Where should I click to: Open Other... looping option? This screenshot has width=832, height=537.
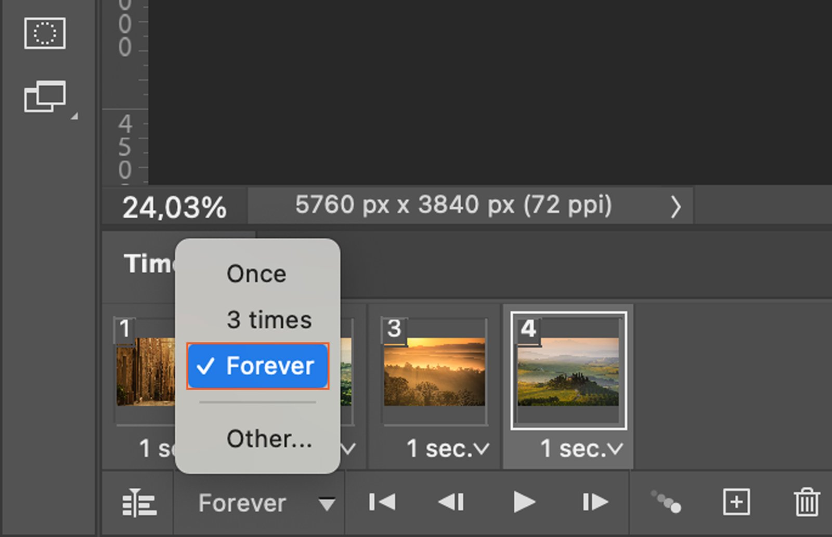click(269, 439)
